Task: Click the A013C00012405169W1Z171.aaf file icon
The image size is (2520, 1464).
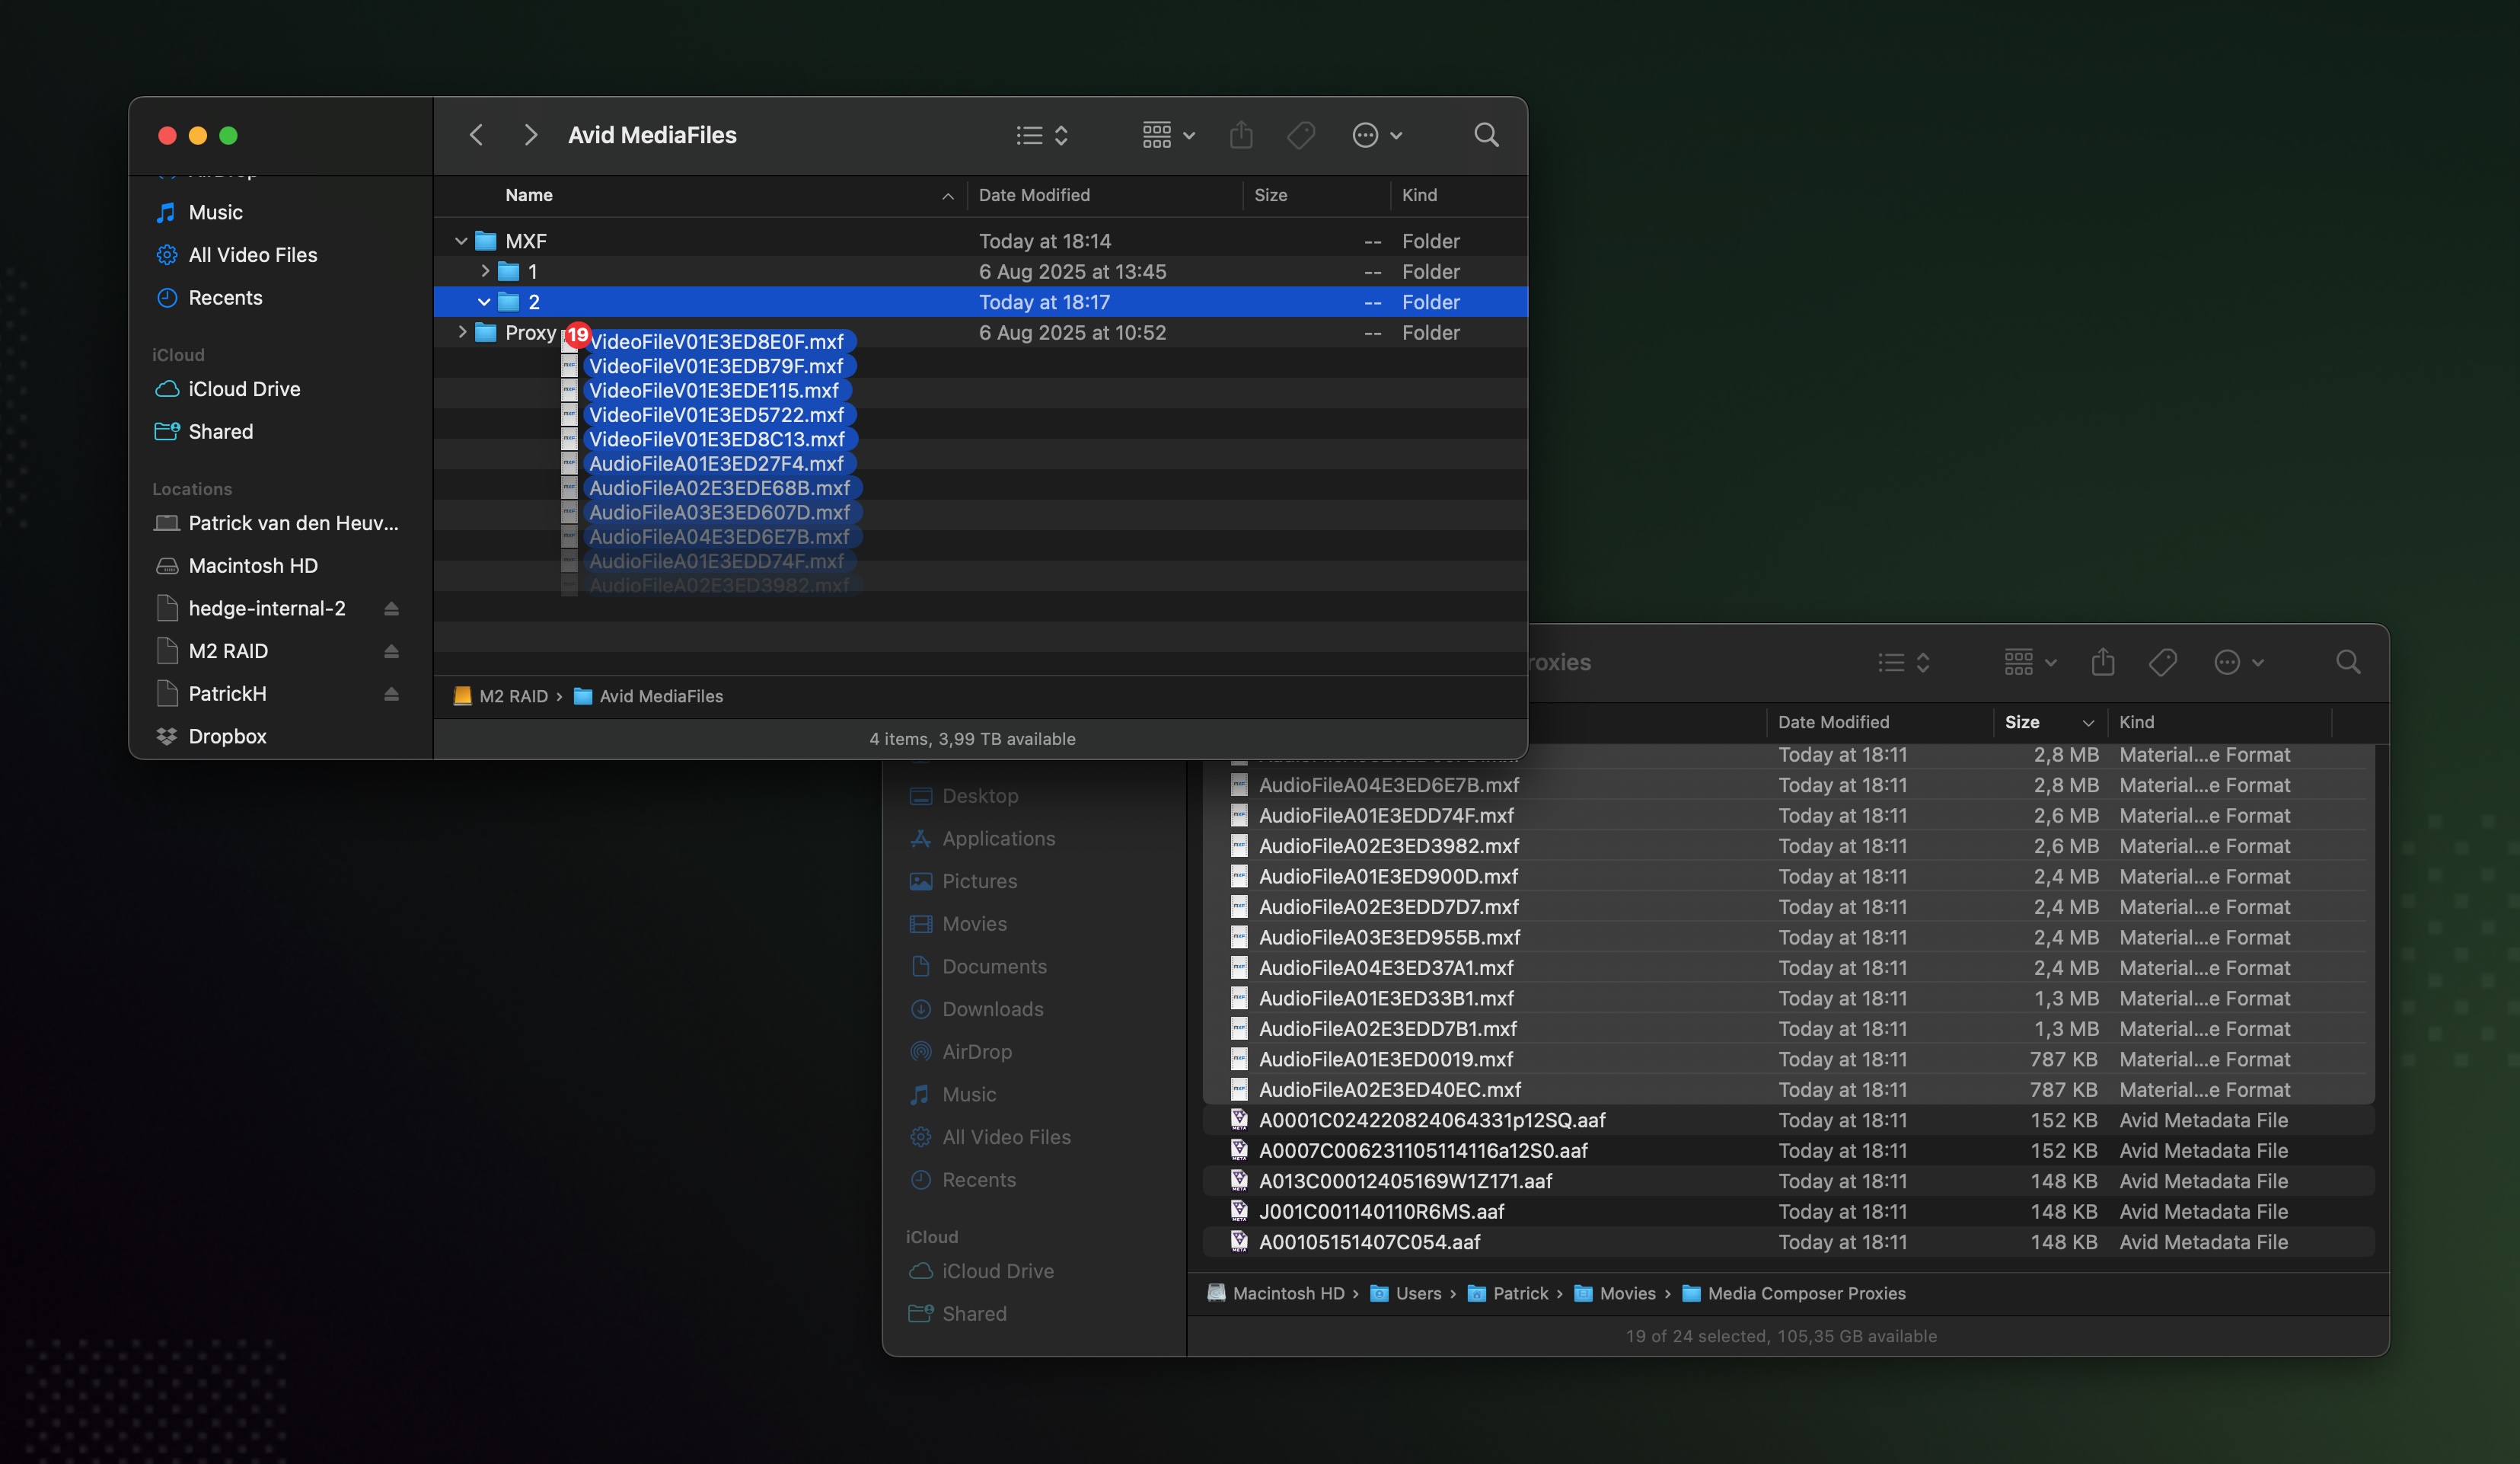Action: pyautogui.click(x=1239, y=1181)
